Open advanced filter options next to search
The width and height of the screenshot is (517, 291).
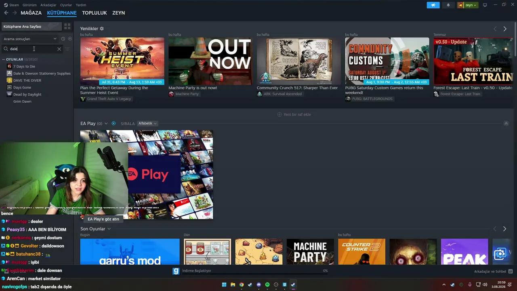pyautogui.click(x=67, y=49)
